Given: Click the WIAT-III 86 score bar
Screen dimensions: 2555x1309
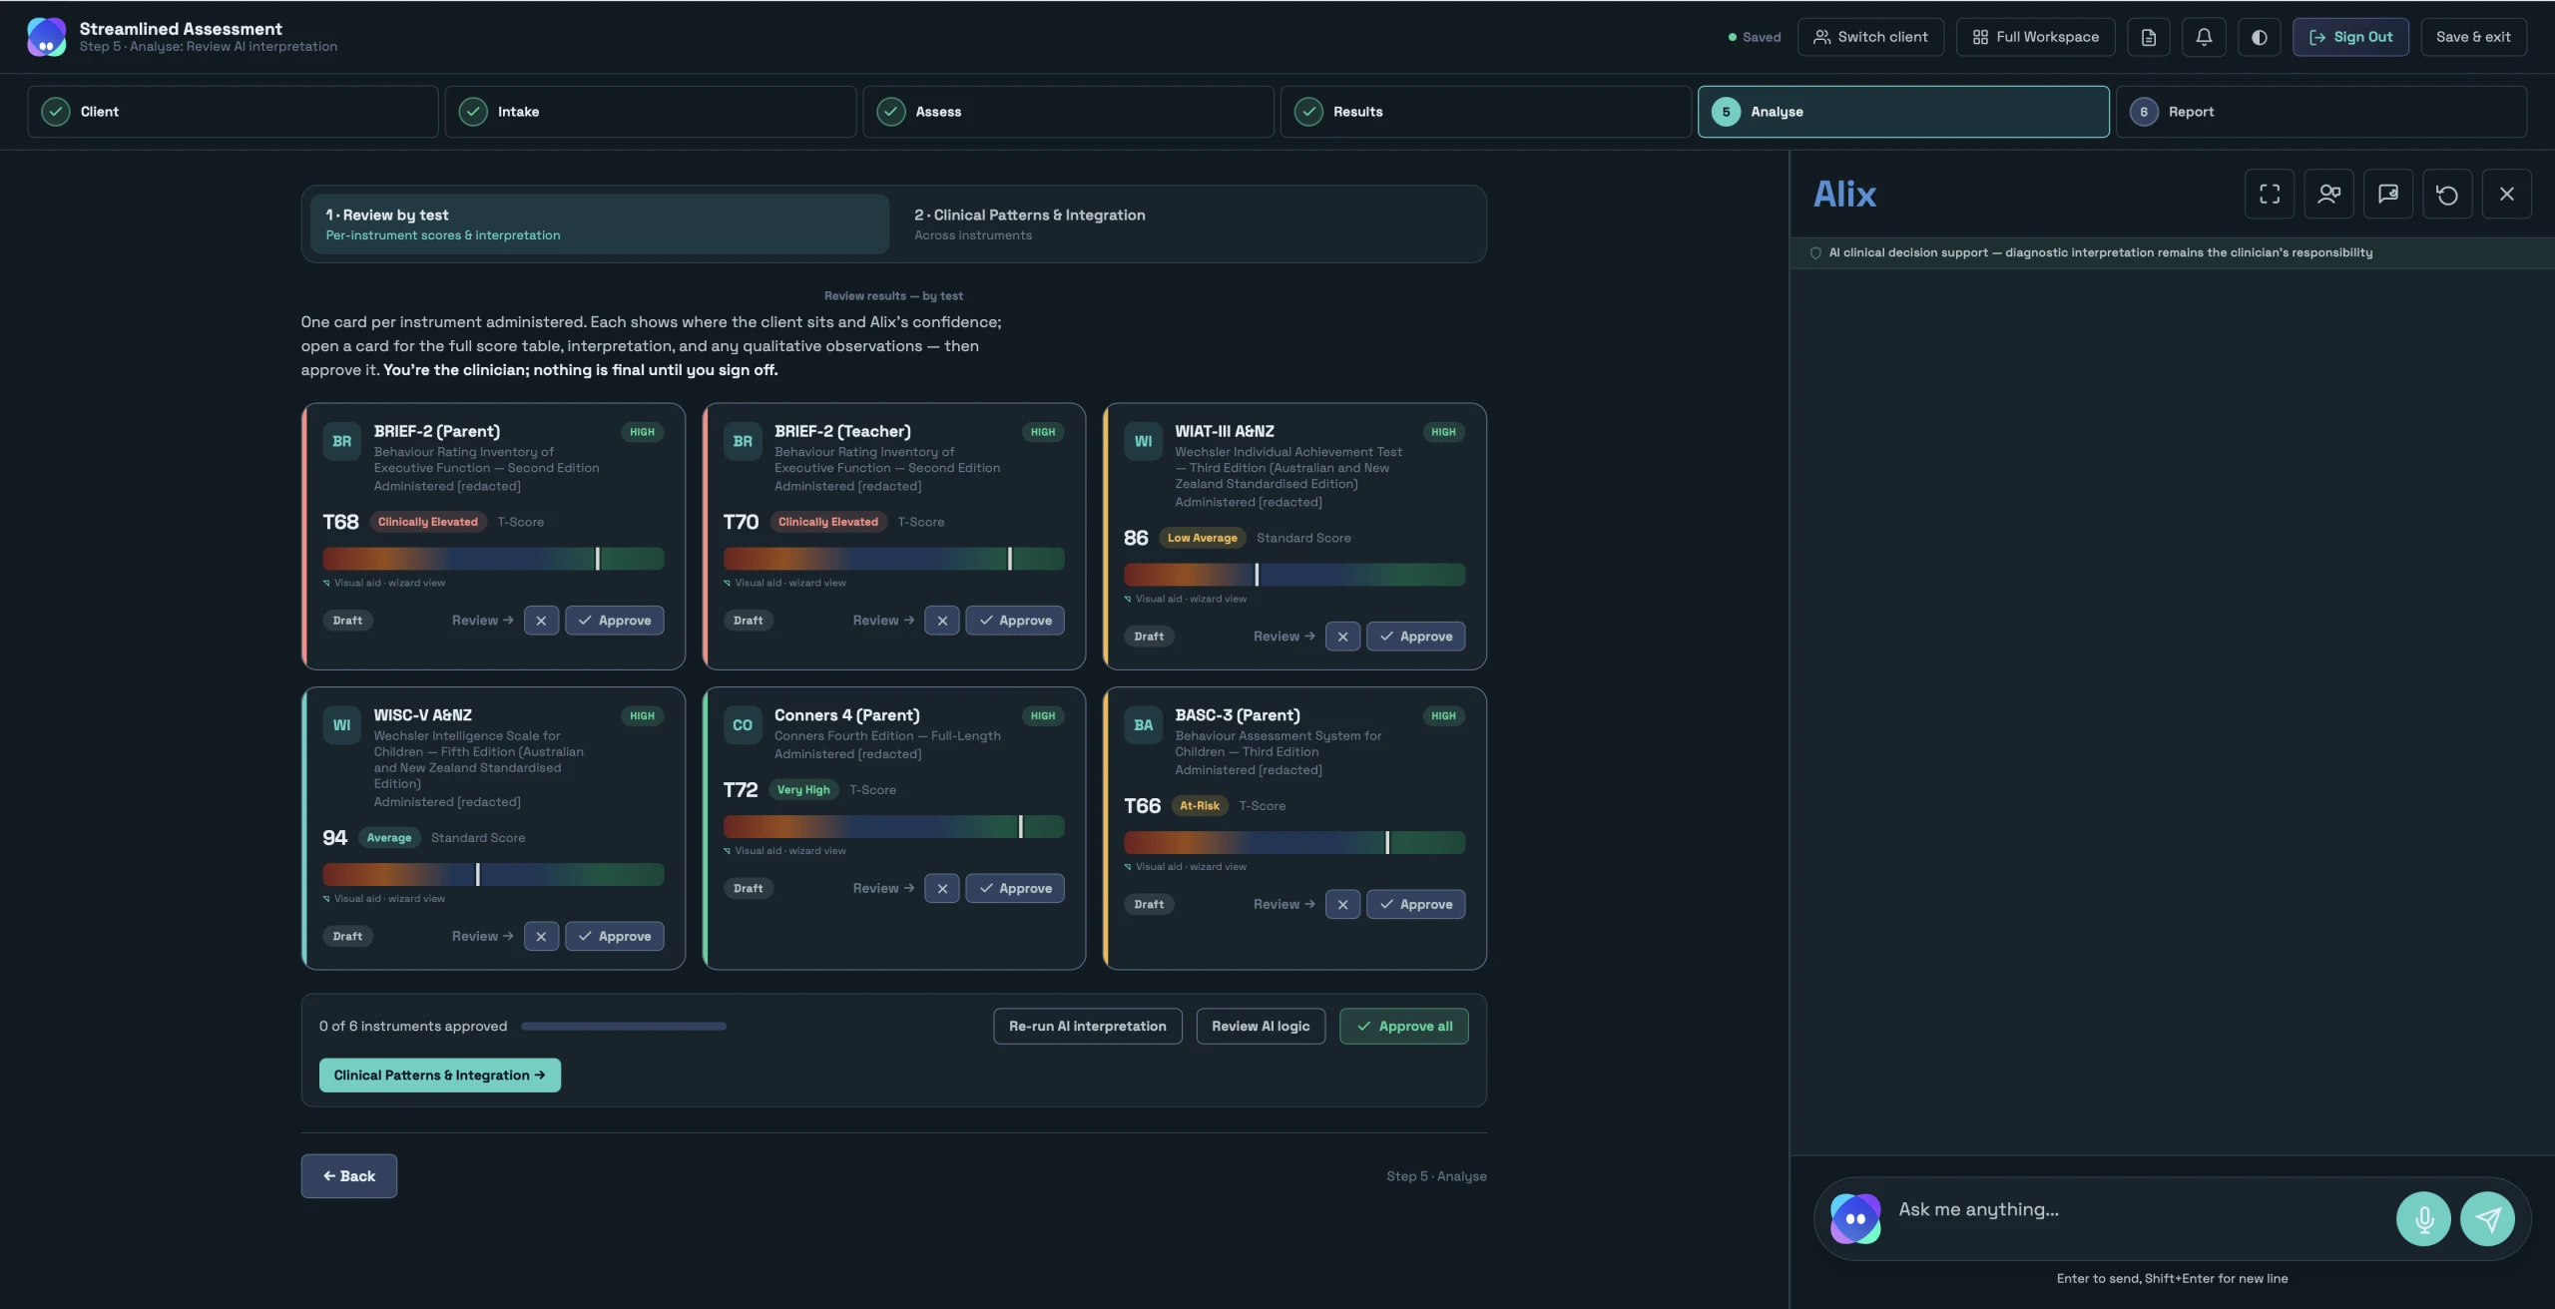Looking at the screenshot, I should (x=1294, y=575).
